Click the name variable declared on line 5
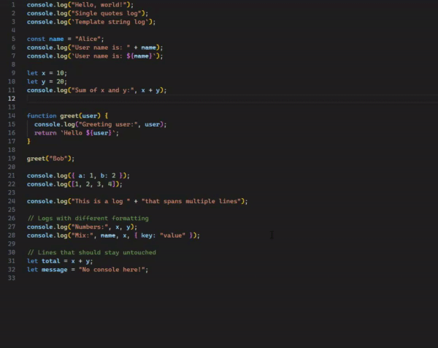This screenshot has height=348, width=438. (56, 39)
